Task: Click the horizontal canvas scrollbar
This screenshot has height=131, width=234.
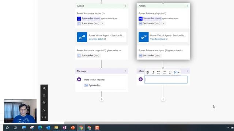Action: click(149, 123)
